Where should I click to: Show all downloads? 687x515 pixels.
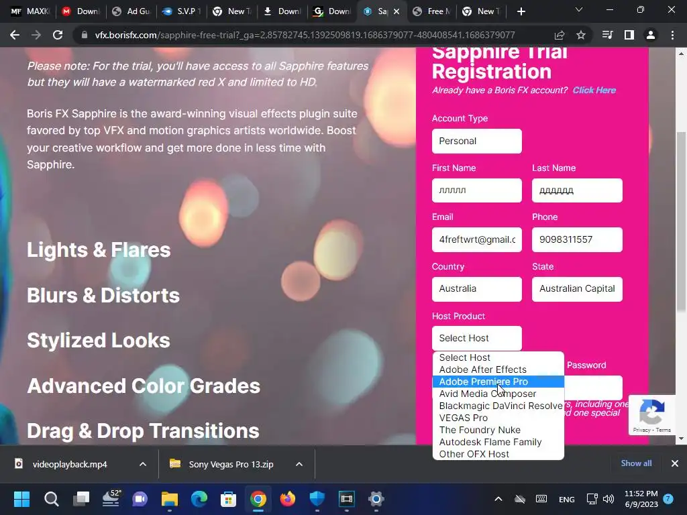click(x=636, y=463)
